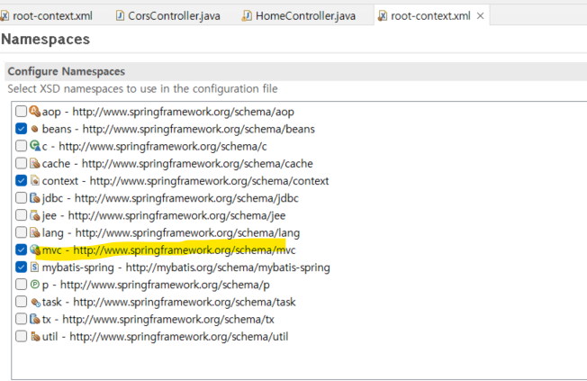The width and height of the screenshot is (587, 381).
Task: Click the jdbc namespace icon
Action: point(35,198)
